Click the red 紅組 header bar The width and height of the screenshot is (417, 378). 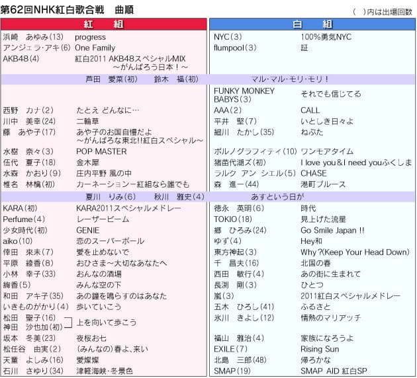[x=104, y=24]
